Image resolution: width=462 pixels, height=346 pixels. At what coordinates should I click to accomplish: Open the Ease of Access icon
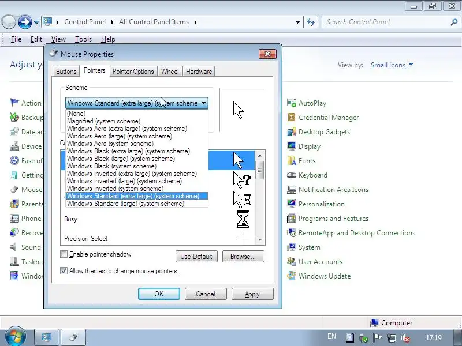pos(14,161)
